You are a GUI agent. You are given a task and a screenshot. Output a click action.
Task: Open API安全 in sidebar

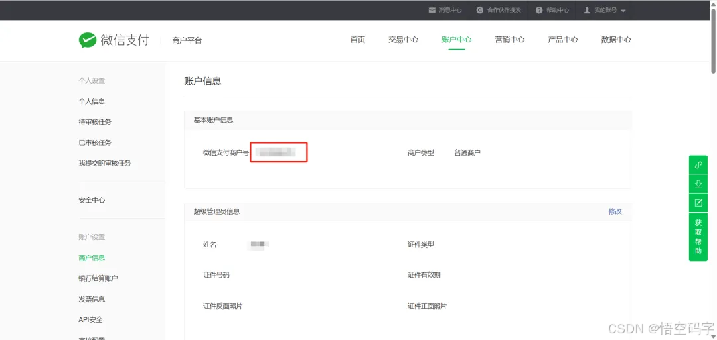[90, 320]
